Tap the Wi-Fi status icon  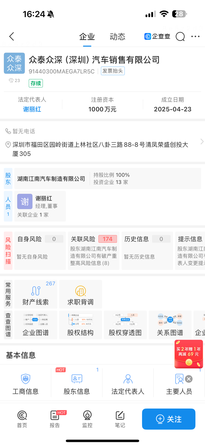164,14
